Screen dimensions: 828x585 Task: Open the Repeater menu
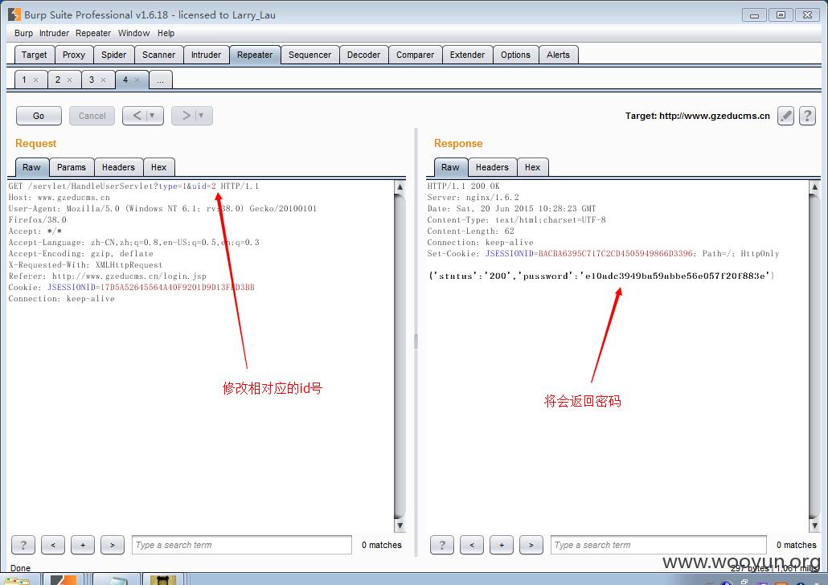tap(93, 33)
